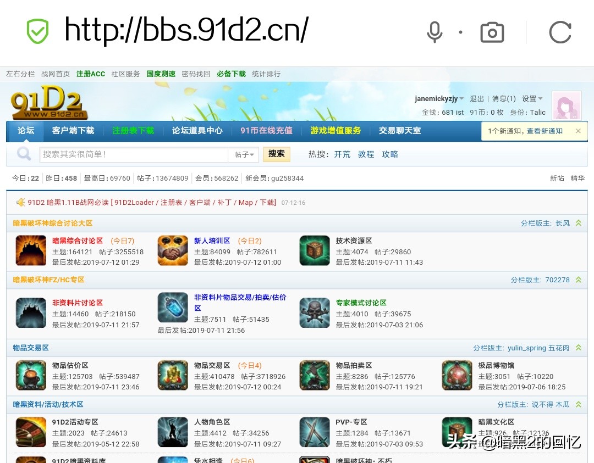Tap the browser camera scan icon
Screen dimensions: 594x463
coord(492,32)
